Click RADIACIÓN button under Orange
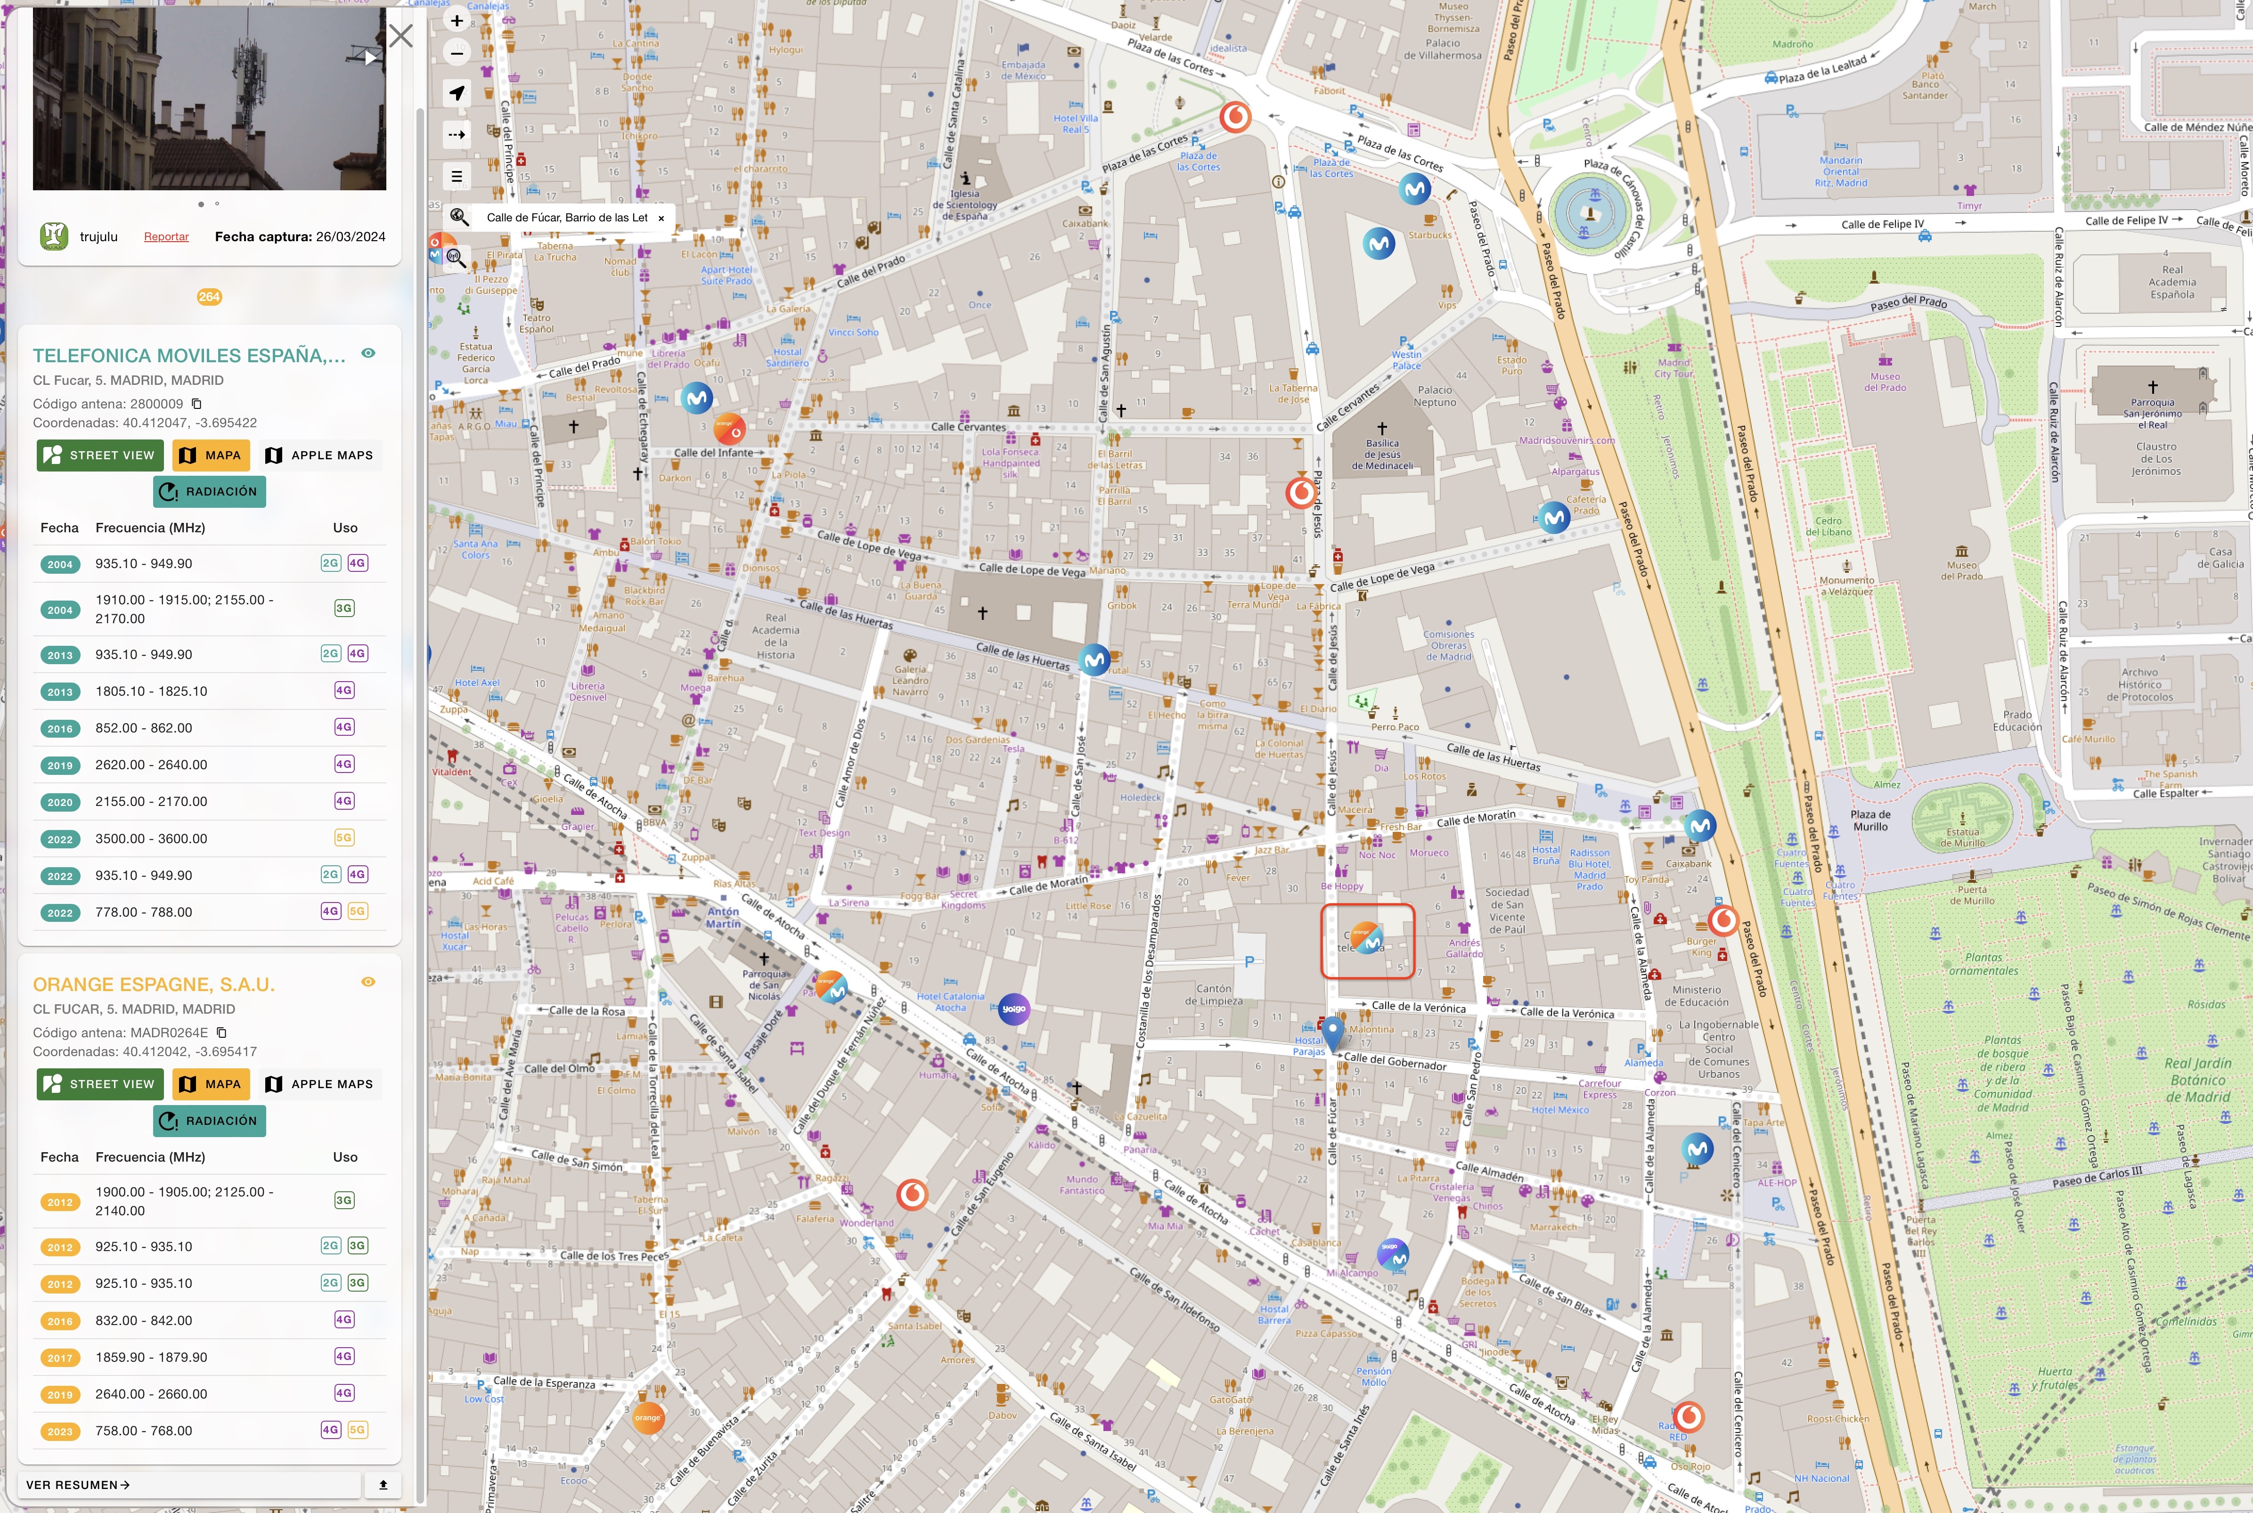The width and height of the screenshot is (2253, 1513). [209, 1120]
